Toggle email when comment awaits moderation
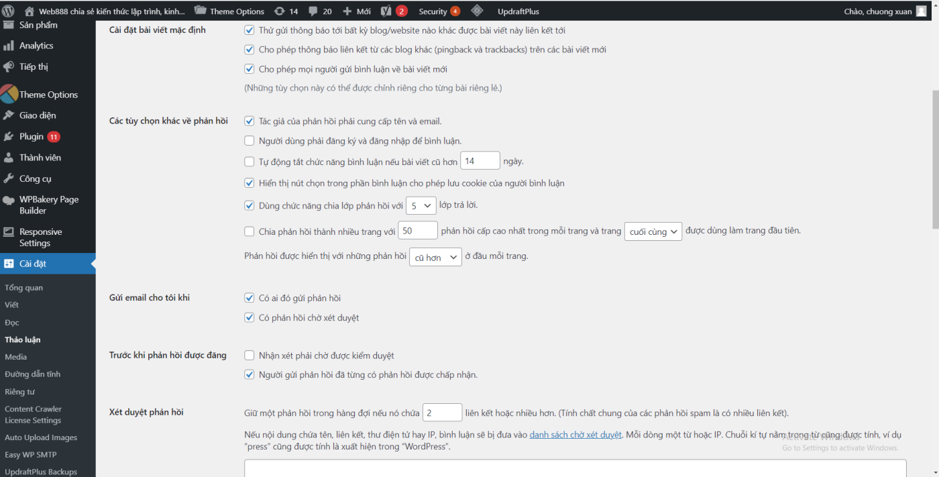This screenshot has width=939, height=477. point(250,317)
